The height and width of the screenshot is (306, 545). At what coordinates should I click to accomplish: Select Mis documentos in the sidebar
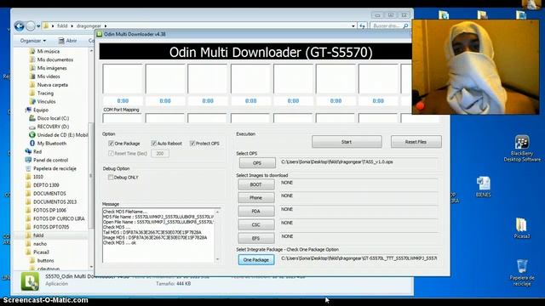pos(54,59)
